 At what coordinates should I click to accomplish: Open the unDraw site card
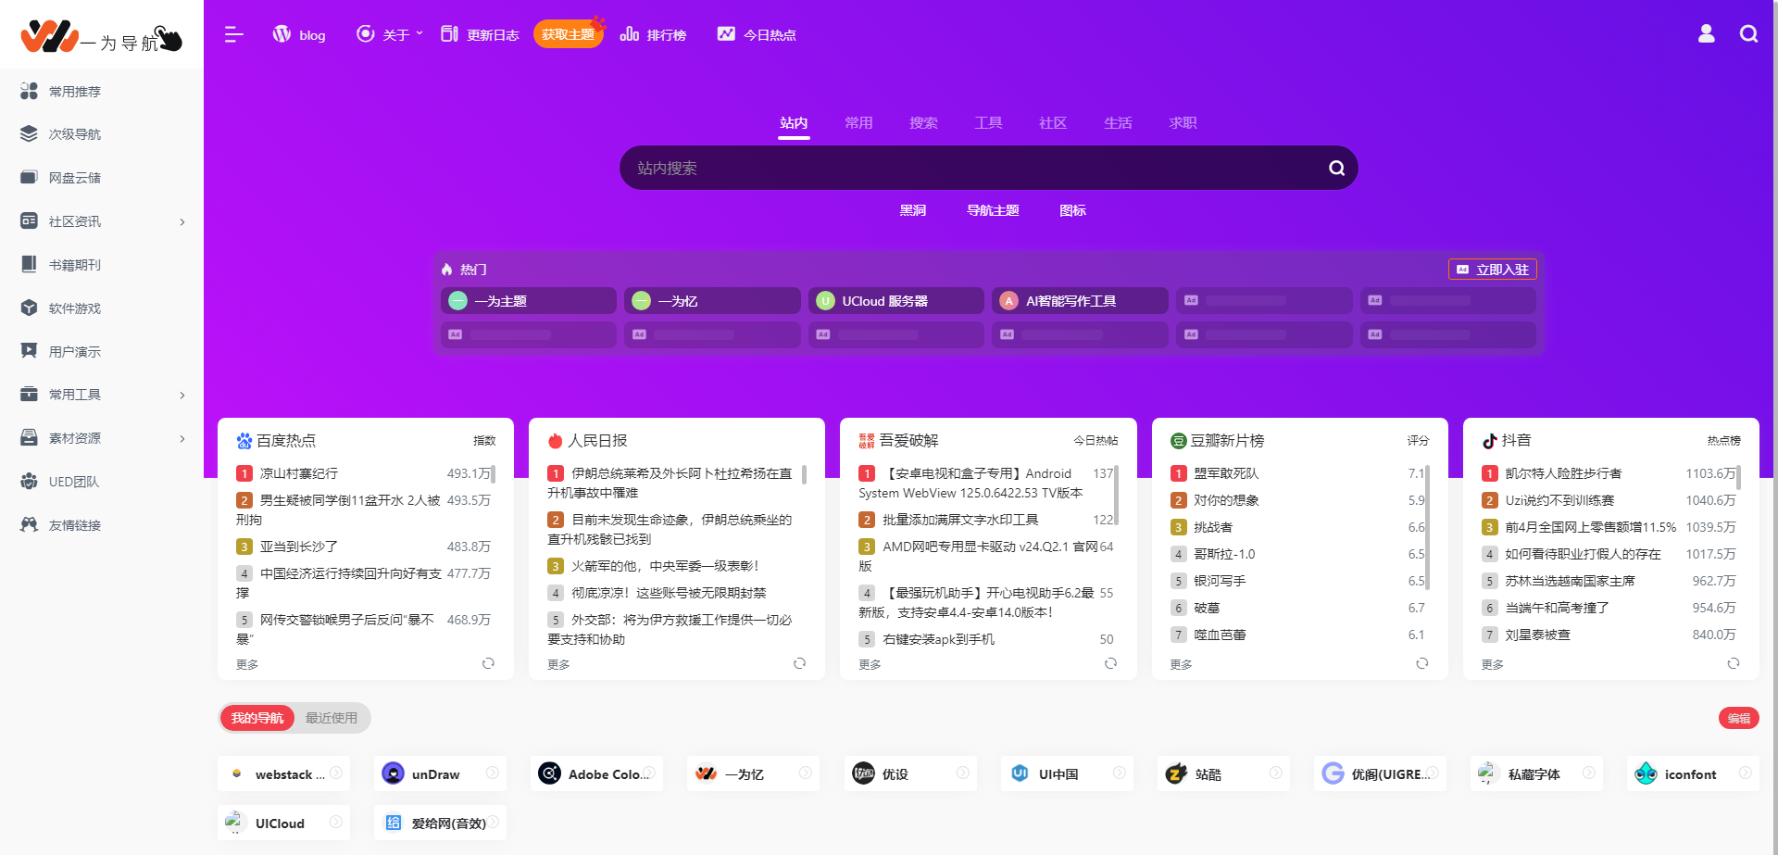pyautogui.click(x=440, y=773)
